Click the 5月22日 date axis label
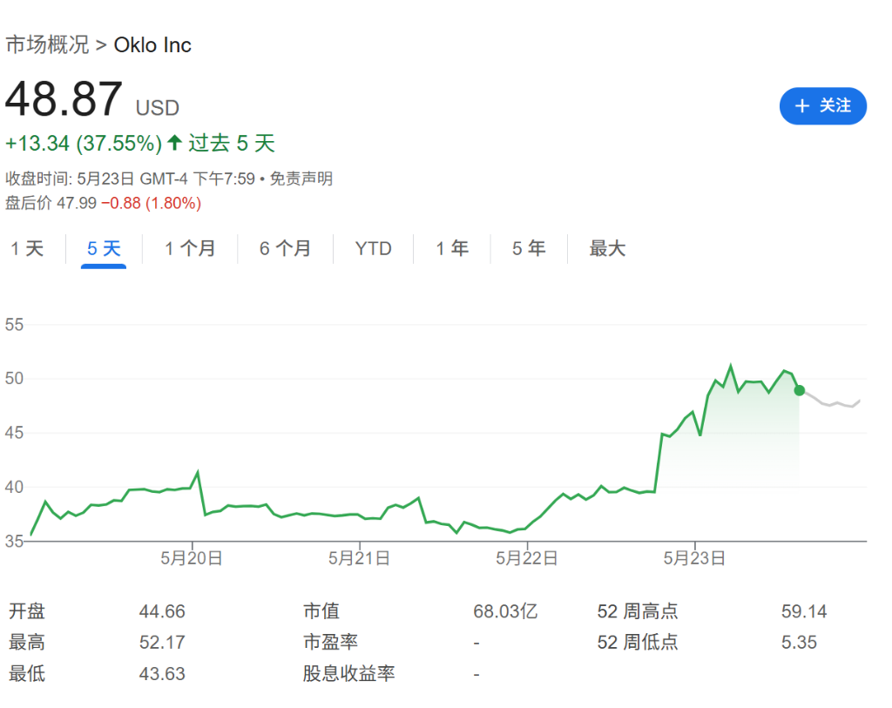This screenshot has width=892, height=708. pos(527,559)
